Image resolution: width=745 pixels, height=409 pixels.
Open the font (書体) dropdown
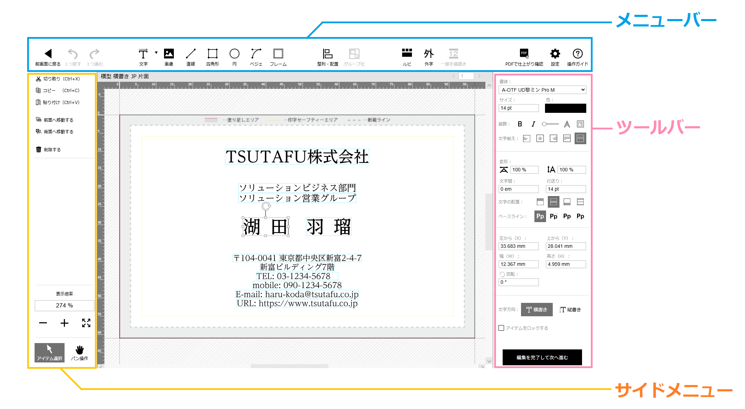[542, 90]
